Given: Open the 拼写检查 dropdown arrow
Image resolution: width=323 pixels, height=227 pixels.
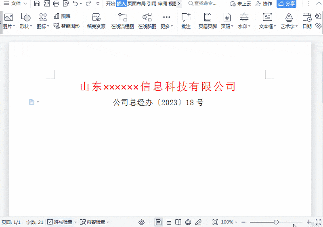Looking at the screenshot, I should pyautogui.click(x=75, y=222).
